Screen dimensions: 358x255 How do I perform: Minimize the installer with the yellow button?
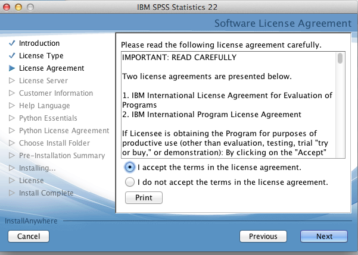pos(18,7)
